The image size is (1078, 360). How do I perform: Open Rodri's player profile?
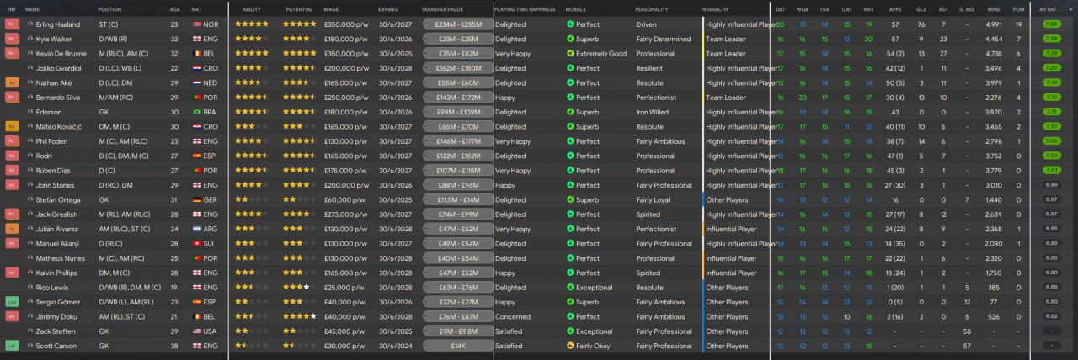[43, 156]
